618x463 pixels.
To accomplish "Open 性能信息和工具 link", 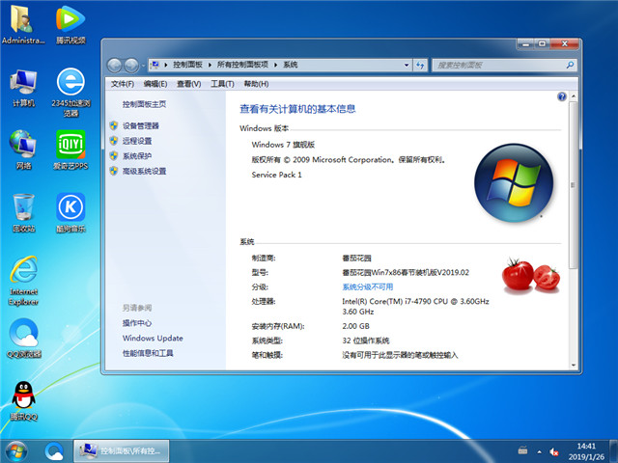I will [148, 353].
